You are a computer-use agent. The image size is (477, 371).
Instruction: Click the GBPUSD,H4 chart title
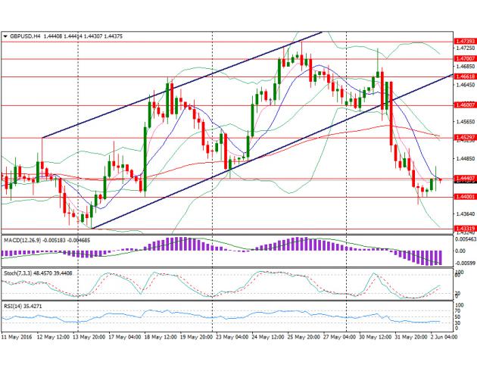click(28, 36)
